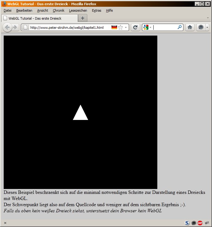
Task: Open the Chronik menu
Action: 58,10
